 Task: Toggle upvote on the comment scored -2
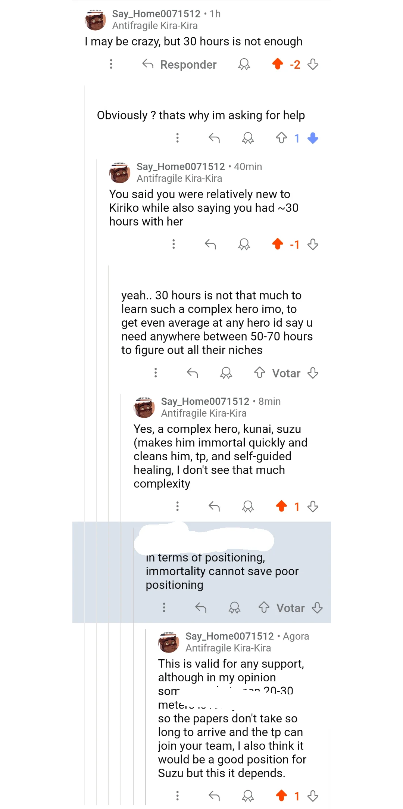(x=278, y=64)
